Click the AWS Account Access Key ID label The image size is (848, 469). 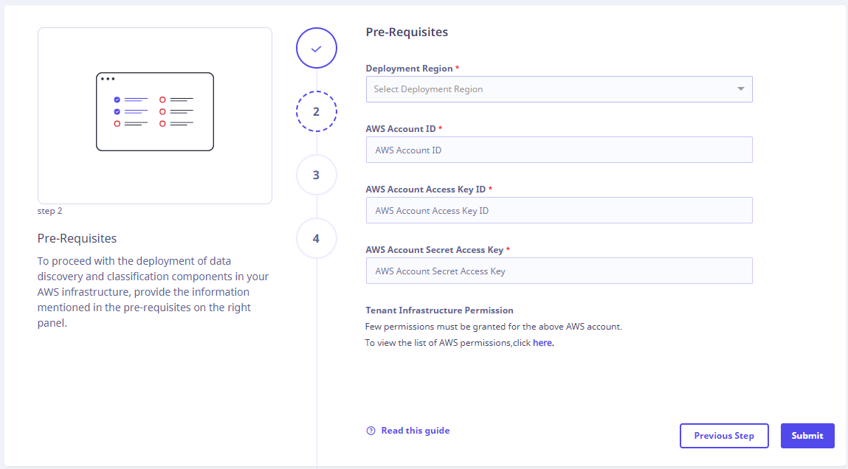(x=426, y=190)
